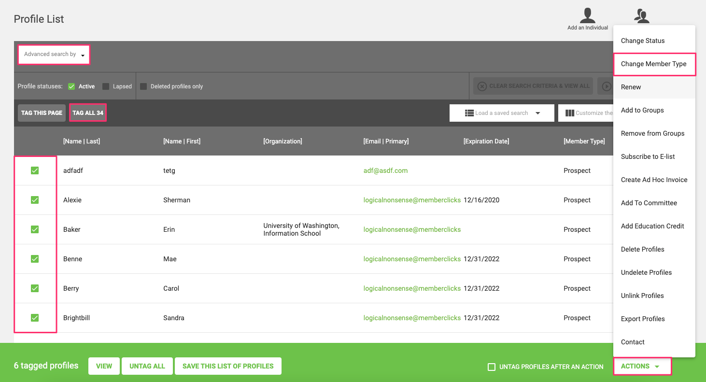Click the [Member Type] column header

584,141
